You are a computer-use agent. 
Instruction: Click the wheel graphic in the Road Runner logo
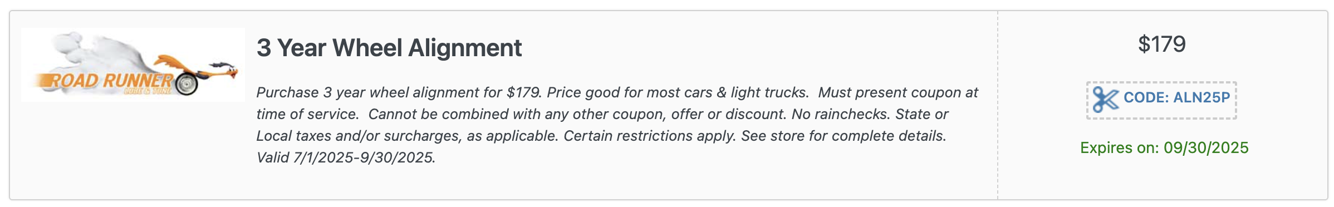click(187, 85)
